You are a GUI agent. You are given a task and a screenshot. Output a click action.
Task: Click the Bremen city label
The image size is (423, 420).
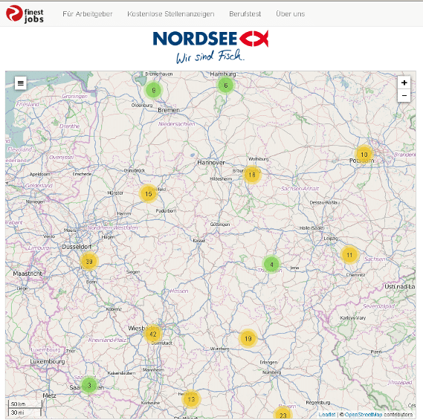[x=169, y=110]
